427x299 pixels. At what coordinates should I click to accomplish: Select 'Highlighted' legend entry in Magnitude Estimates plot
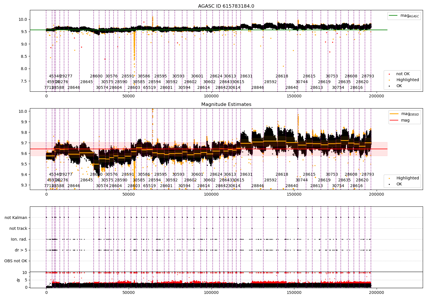click(404, 178)
